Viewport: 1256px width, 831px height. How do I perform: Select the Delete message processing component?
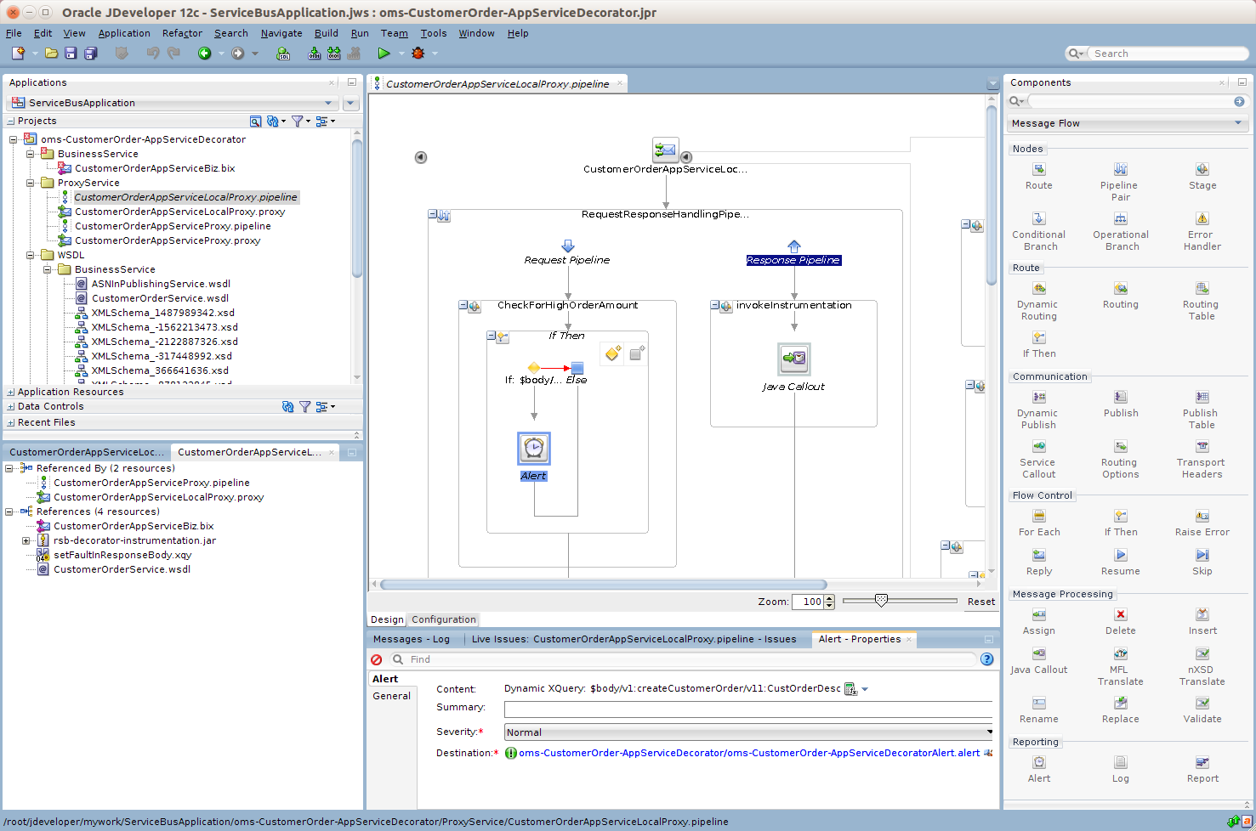[1120, 621]
